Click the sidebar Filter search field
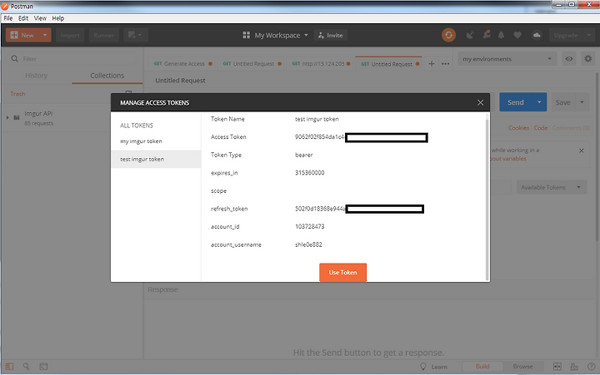 coord(72,59)
